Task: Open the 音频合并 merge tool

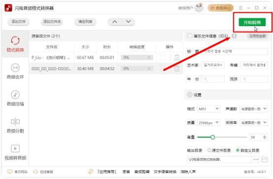Action: coord(15,68)
